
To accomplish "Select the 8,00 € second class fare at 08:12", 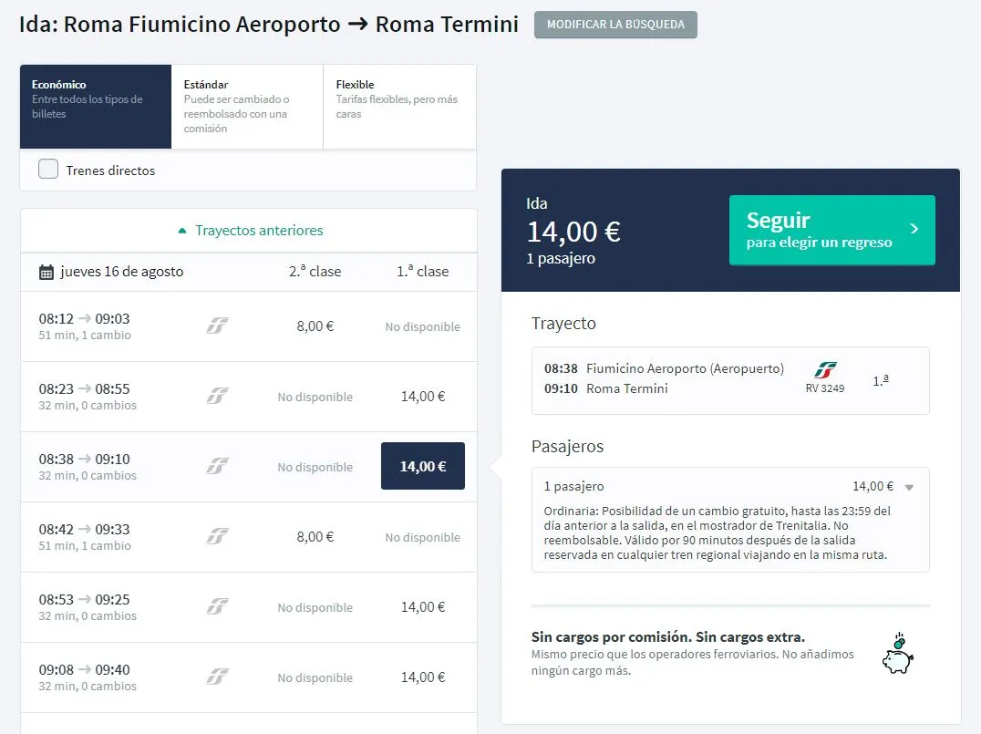I will pos(315,326).
